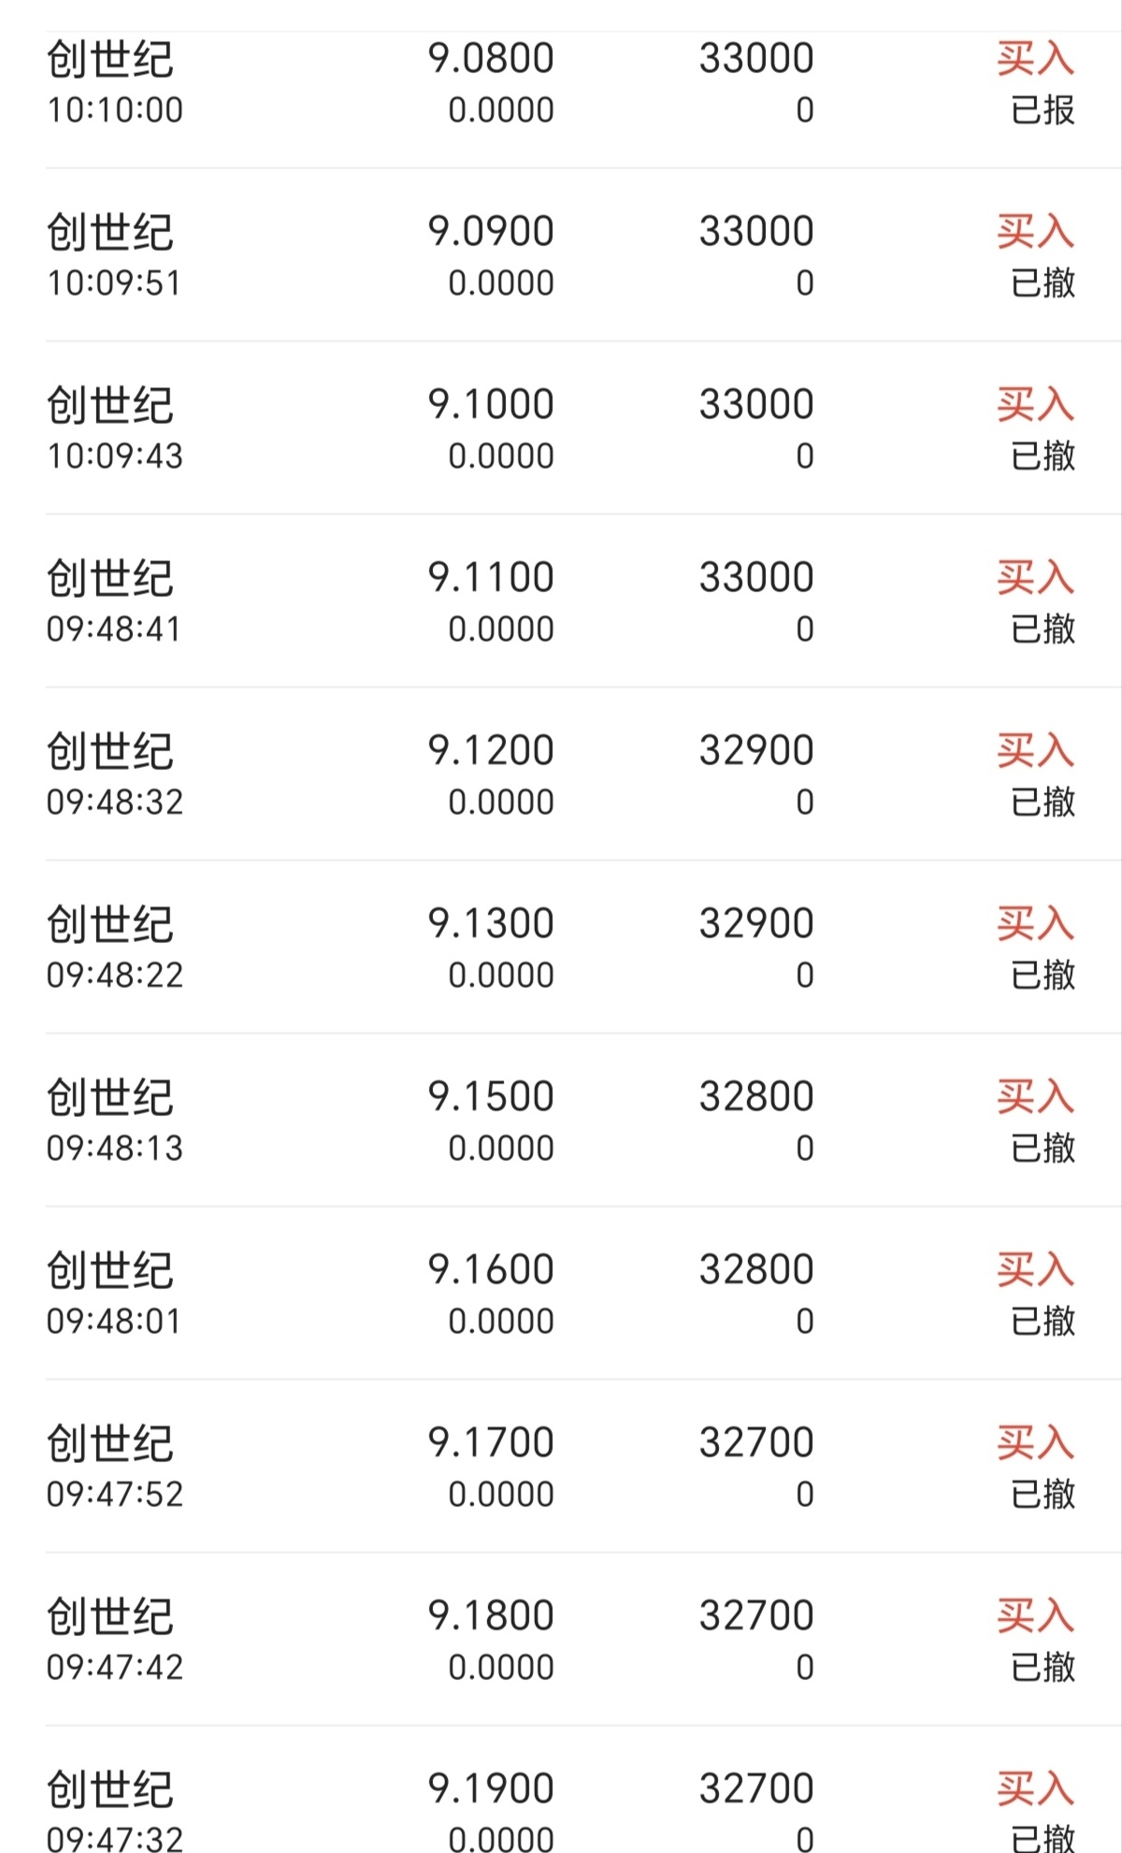Tap 买入 label on the 9.0900 order

click(x=1035, y=231)
